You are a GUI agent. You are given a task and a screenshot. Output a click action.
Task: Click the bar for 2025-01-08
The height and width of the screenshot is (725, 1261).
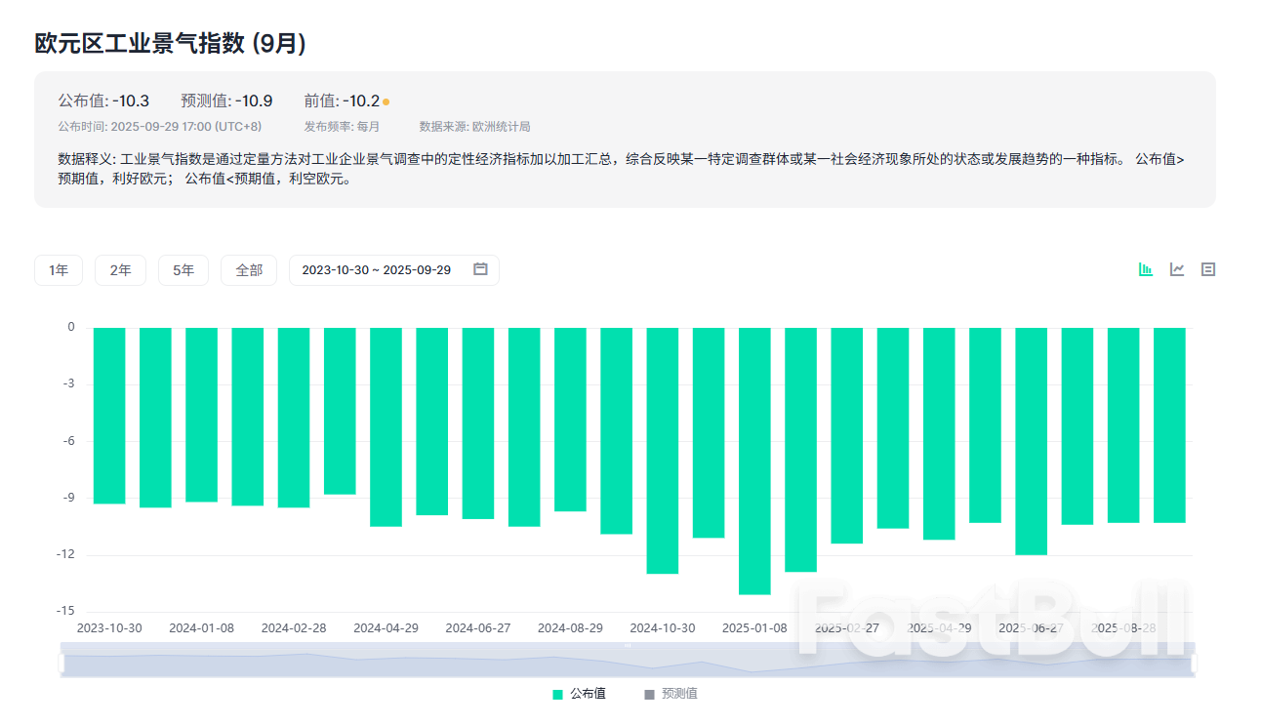(x=754, y=459)
